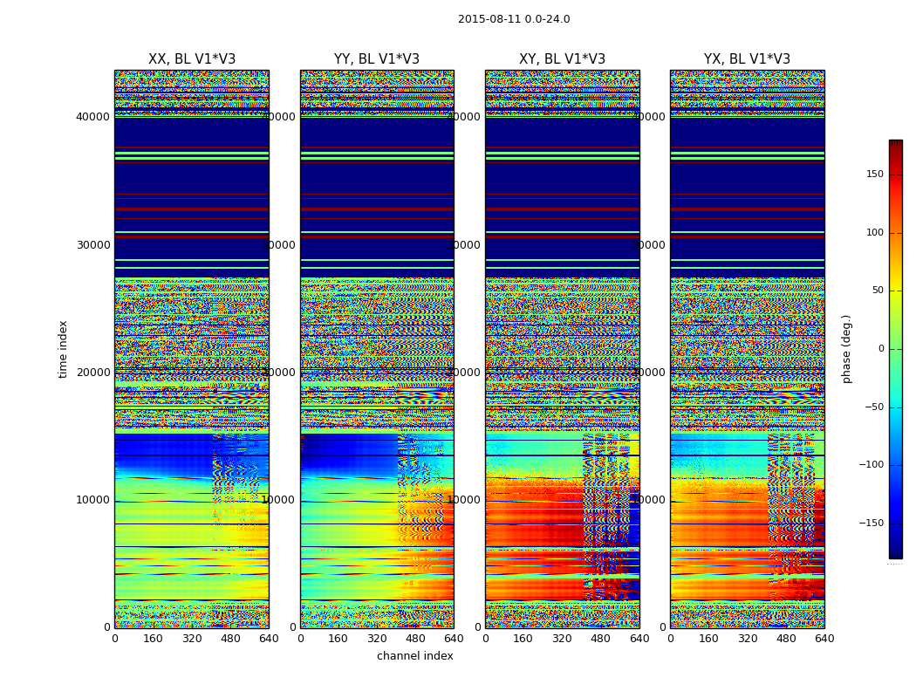Click the "XY, BL V1*V3" subplot title
Viewport: 916px width, 698px height.
point(562,59)
